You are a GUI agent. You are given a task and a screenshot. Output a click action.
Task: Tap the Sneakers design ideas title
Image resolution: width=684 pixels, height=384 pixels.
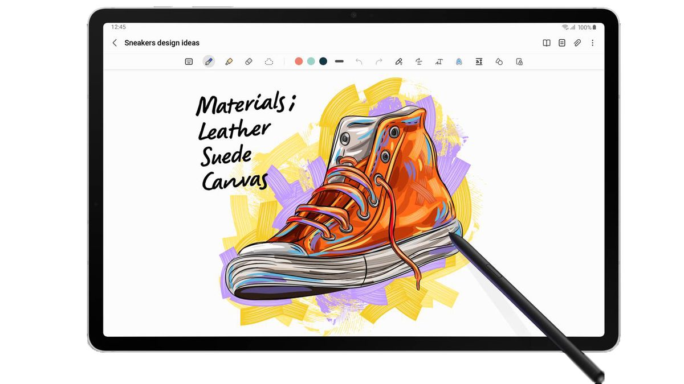click(161, 43)
